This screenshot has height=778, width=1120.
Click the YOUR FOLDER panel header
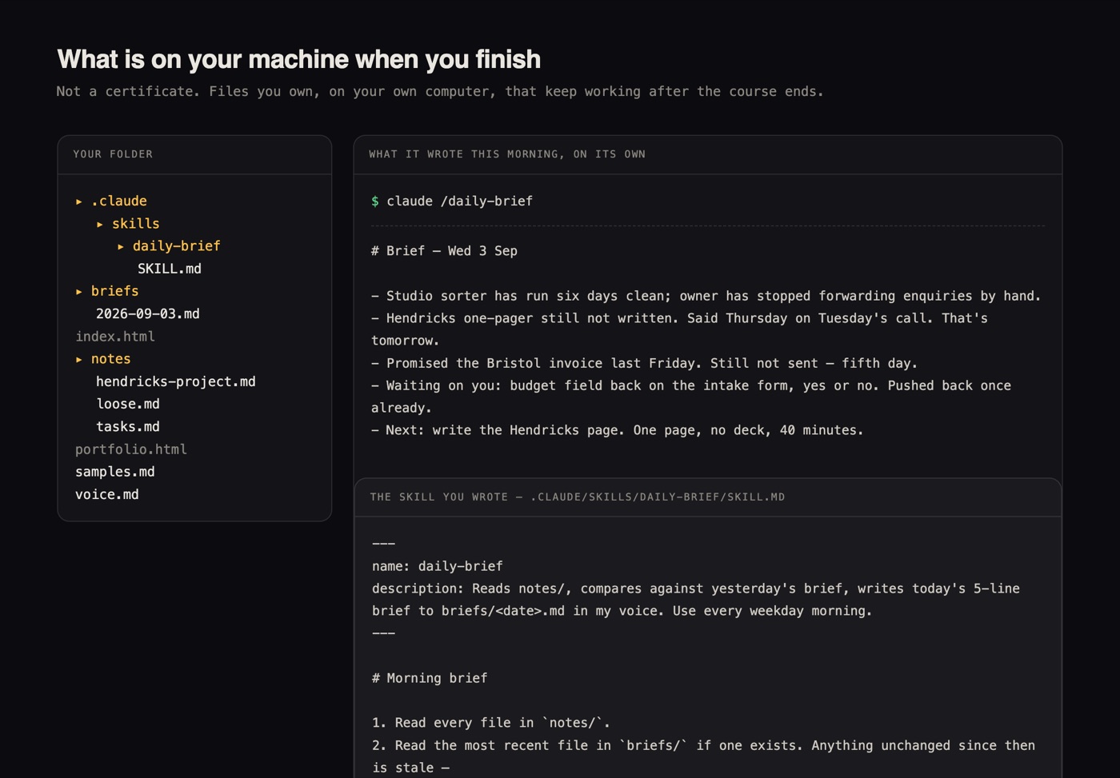point(113,154)
